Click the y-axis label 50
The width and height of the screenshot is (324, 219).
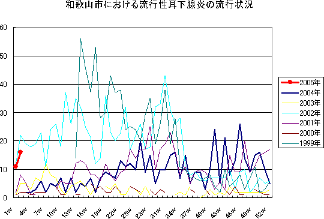pos(4,56)
